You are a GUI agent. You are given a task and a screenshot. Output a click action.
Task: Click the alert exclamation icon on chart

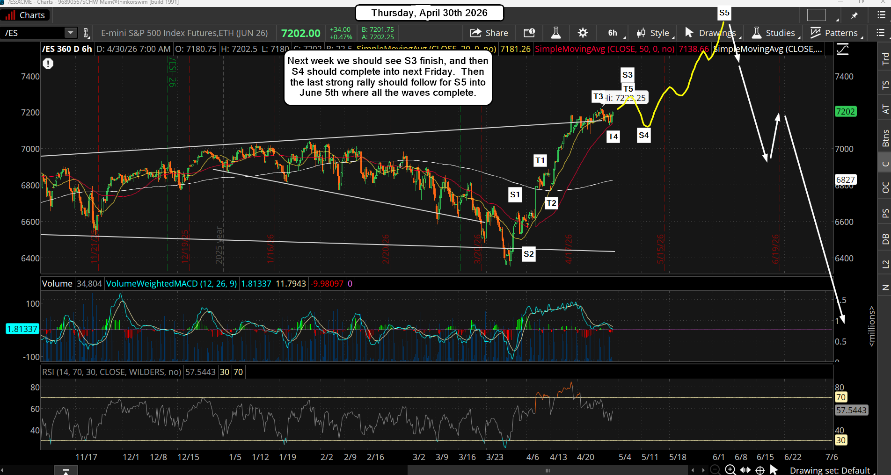pyautogui.click(x=48, y=64)
